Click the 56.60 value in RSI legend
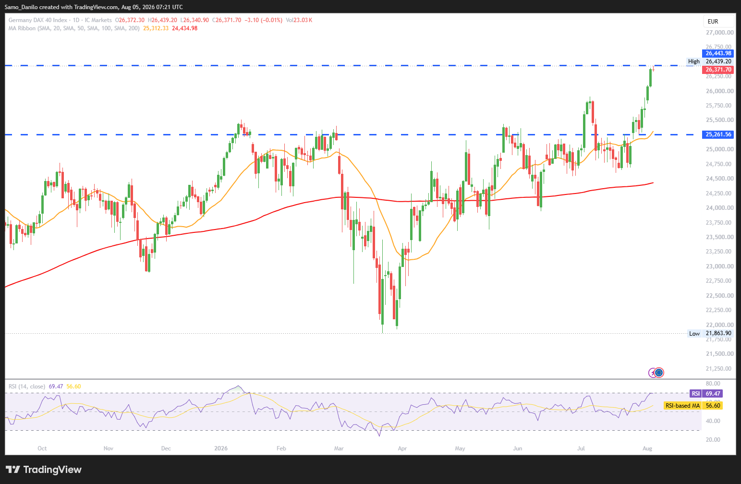The height and width of the screenshot is (484, 741). [x=73, y=387]
